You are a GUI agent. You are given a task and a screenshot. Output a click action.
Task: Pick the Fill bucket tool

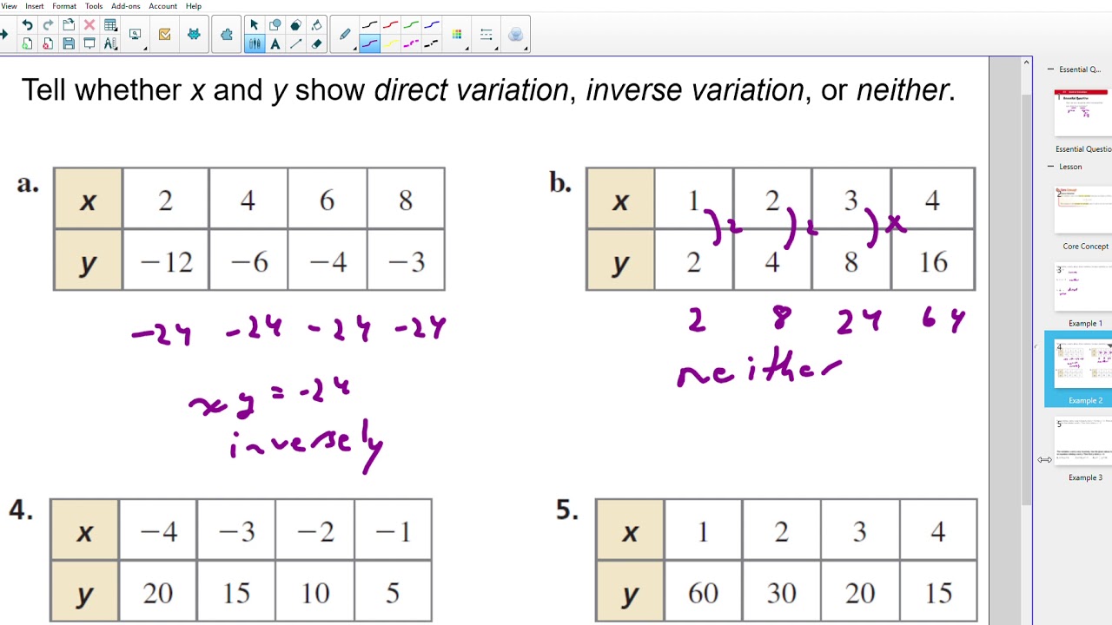coord(316,25)
